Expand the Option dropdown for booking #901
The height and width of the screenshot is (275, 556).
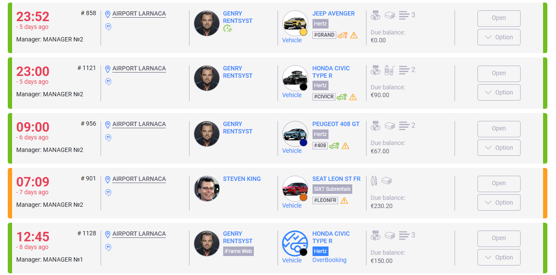(x=499, y=202)
